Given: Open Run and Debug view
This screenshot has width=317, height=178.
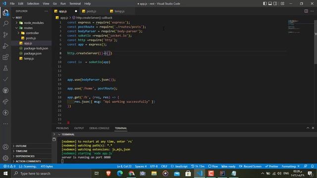Looking at the screenshot, I should pyautogui.click(x=5, y=46).
